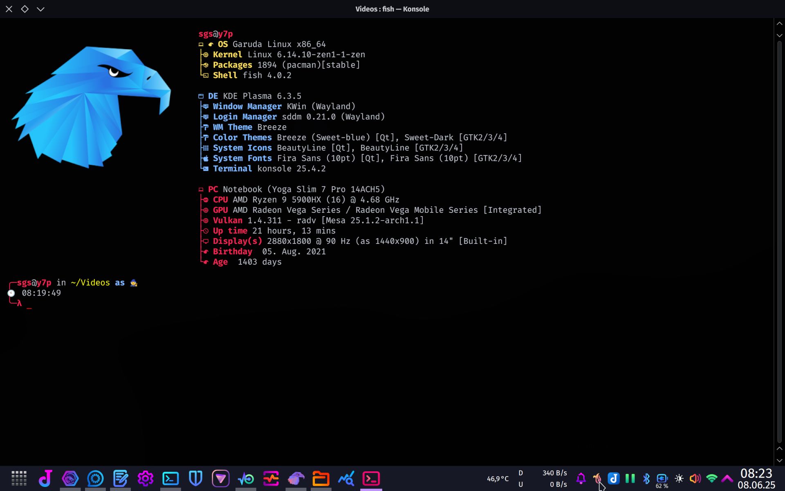Click the 46,9 °C temperature widget
785x491 pixels.
[x=498, y=479]
